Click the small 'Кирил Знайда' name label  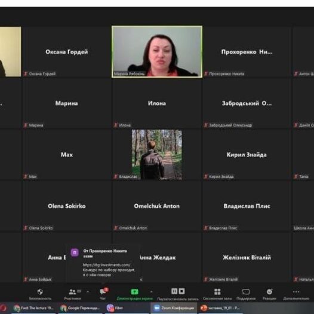tap(221, 177)
